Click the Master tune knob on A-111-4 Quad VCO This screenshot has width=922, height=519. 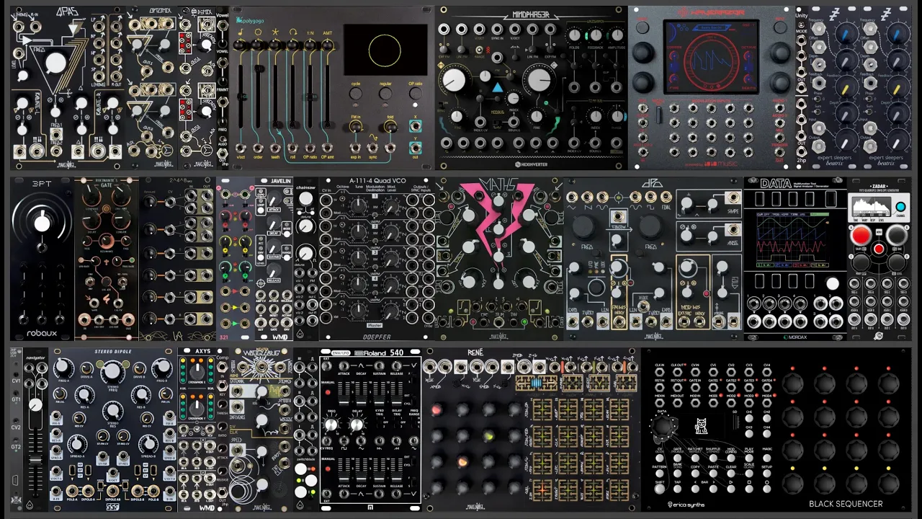click(358, 311)
